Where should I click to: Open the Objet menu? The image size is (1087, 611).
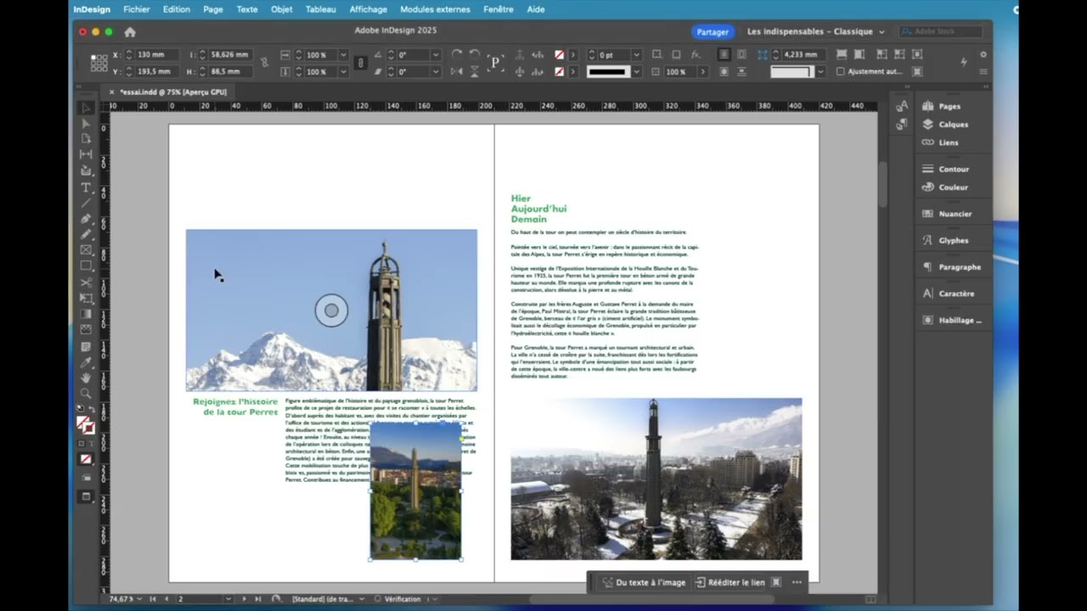[x=282, y=9]
